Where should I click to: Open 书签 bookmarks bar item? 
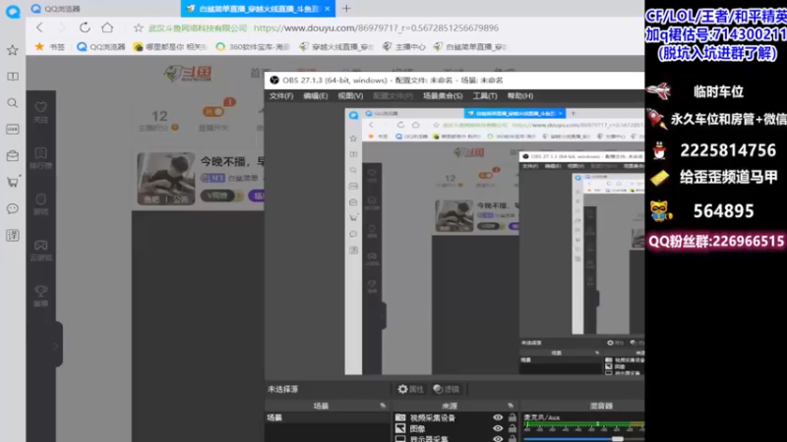point(50,46)
